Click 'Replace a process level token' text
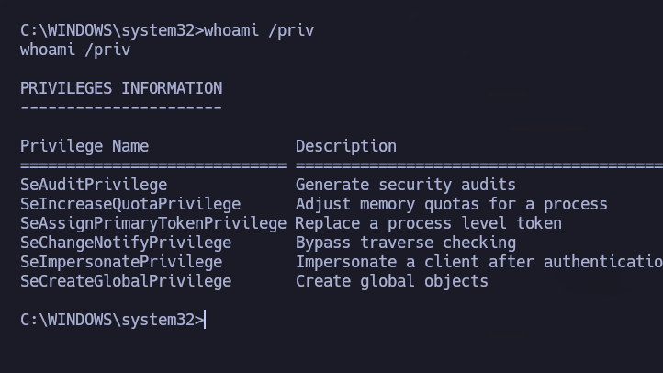This screenshot has height=373, width=663. (429, 223)
